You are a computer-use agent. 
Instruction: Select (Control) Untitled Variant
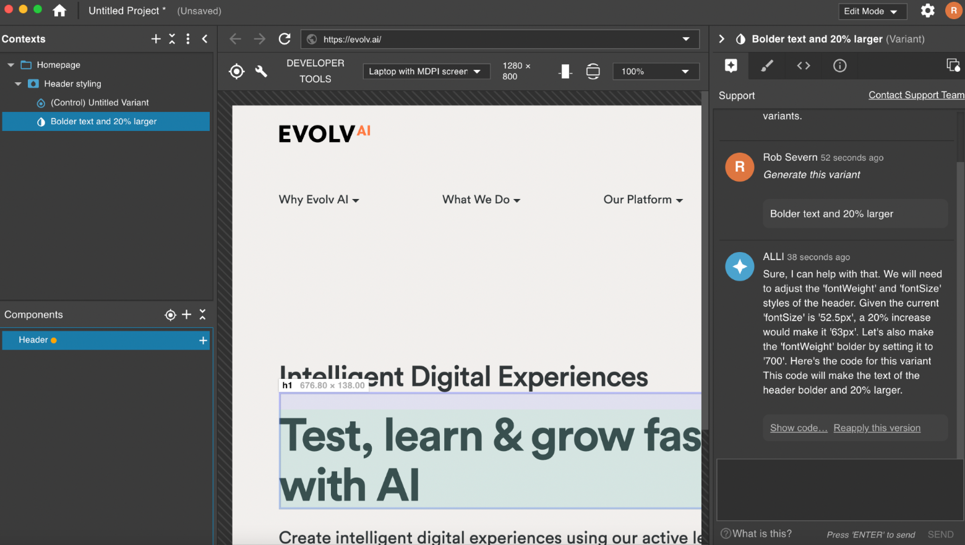[100, 103]
